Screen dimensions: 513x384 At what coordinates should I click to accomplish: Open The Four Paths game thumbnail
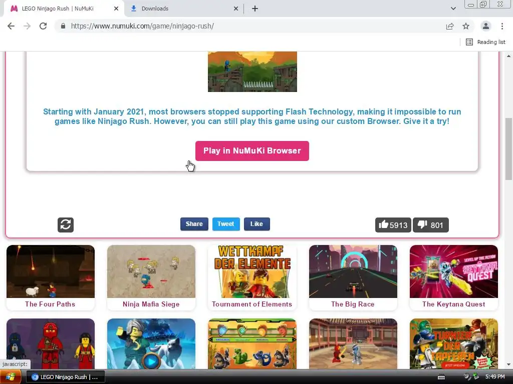pyautogui.click(x=51, y=271)
